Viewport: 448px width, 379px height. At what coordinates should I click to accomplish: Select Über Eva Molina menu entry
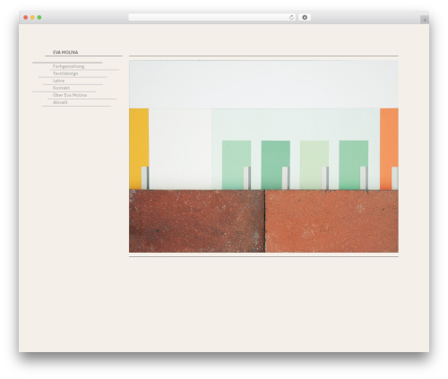tap(70, 95)
